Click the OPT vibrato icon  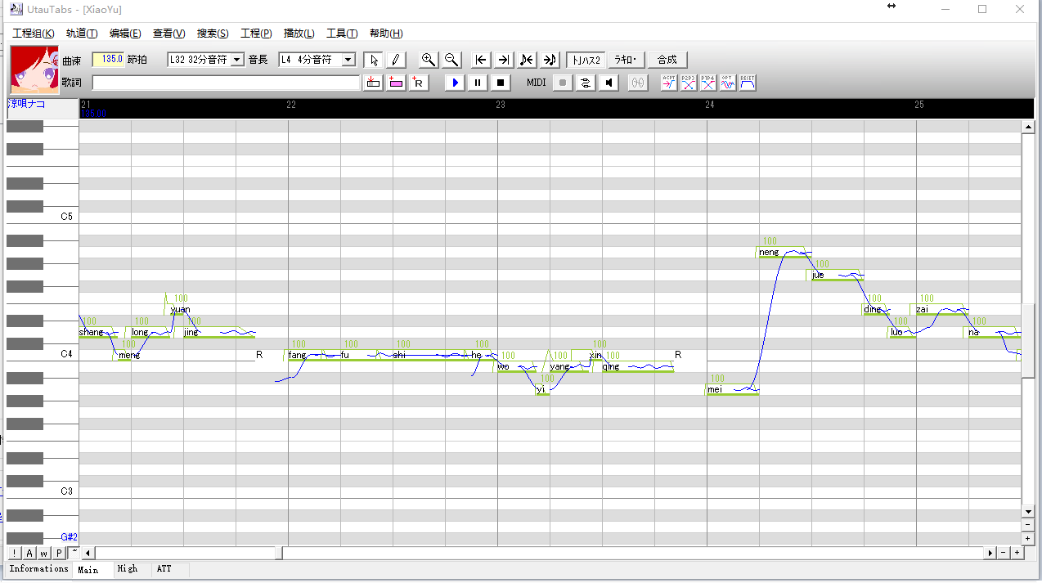point(728,83)
